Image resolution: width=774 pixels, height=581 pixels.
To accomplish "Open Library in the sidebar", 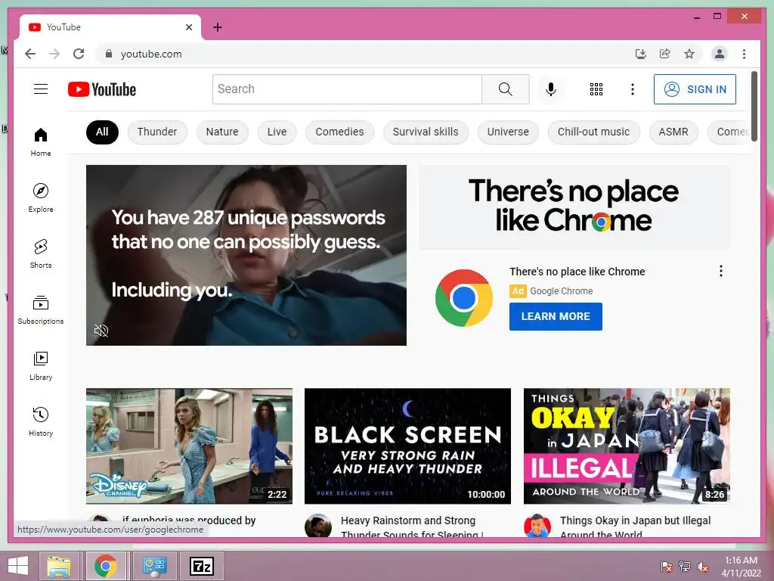I will coord(41,365).
